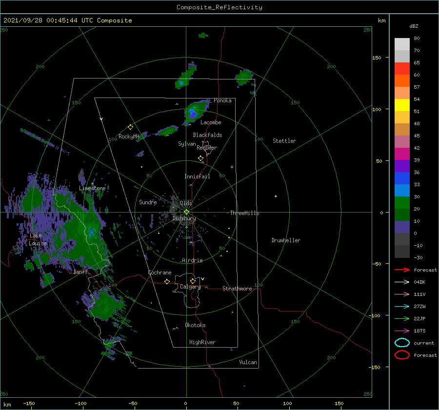Click the white cross marker below Stettler
The height and width of the screenshot is (410, 439).
tap(276, 196)
